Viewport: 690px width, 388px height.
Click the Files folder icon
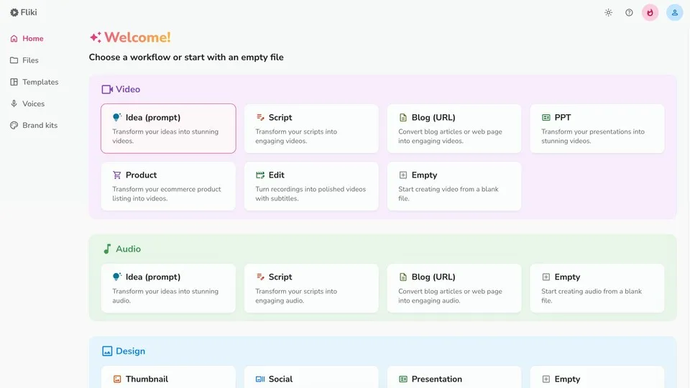click(x=14, y=60)
